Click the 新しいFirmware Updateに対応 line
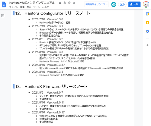The width and height of the screenshot is (151, 126). coord(81,68)
